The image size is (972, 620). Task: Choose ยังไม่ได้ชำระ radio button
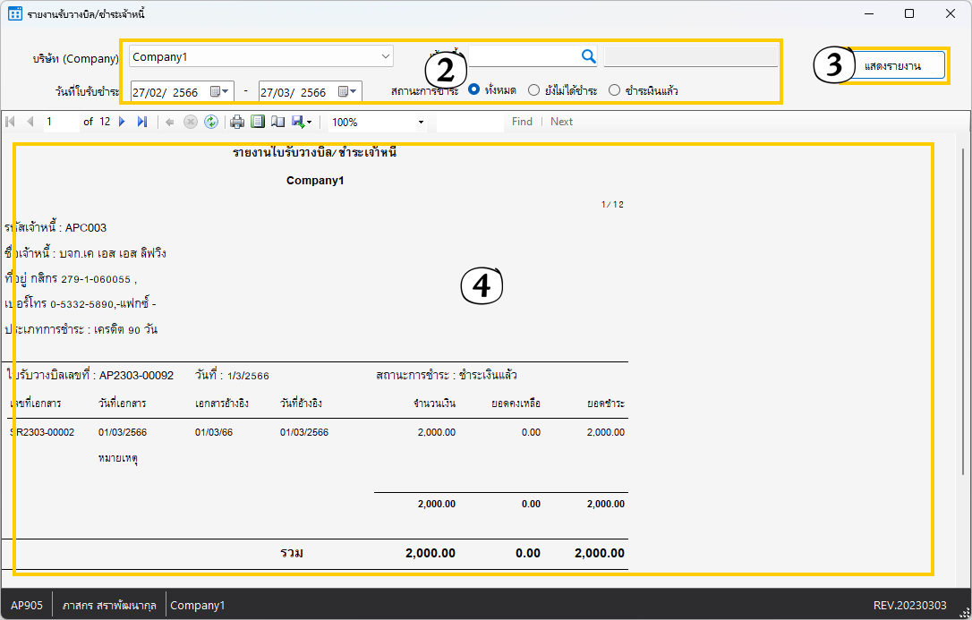pyautogui.click(x=534, y=90)
